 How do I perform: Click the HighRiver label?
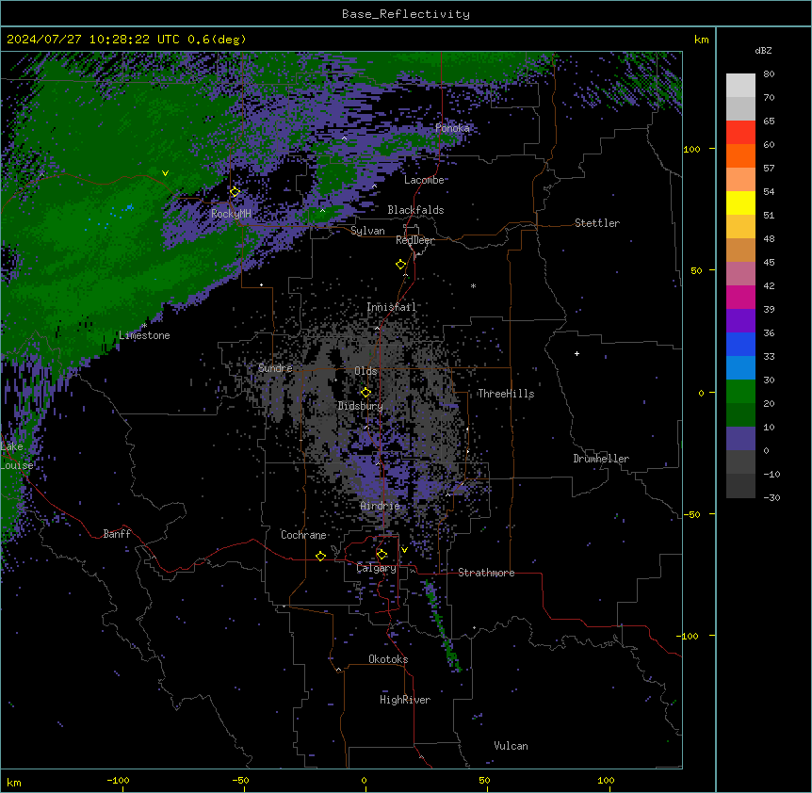pos(405,700)
